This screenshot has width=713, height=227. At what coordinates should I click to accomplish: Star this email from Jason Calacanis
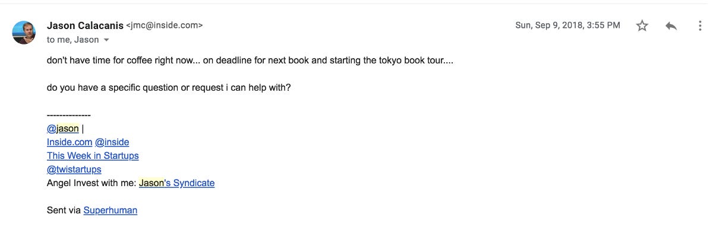642,26
